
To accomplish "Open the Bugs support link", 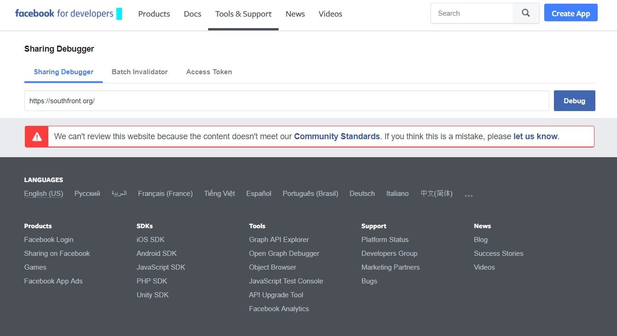I will [369, 281].
